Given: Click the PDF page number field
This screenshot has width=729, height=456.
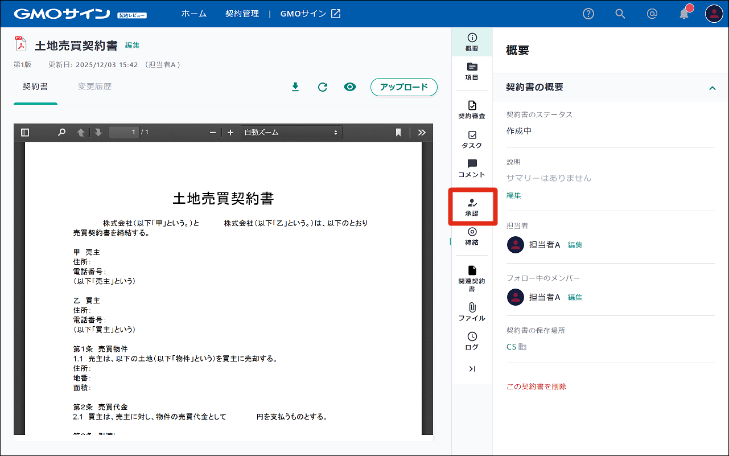Looking at the screenshot, I should click(x=124, y=133).
